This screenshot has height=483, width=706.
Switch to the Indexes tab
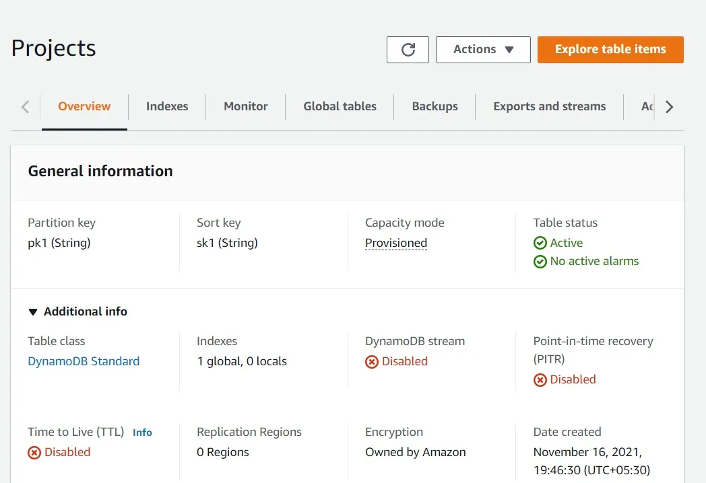[x=167, y=106]
